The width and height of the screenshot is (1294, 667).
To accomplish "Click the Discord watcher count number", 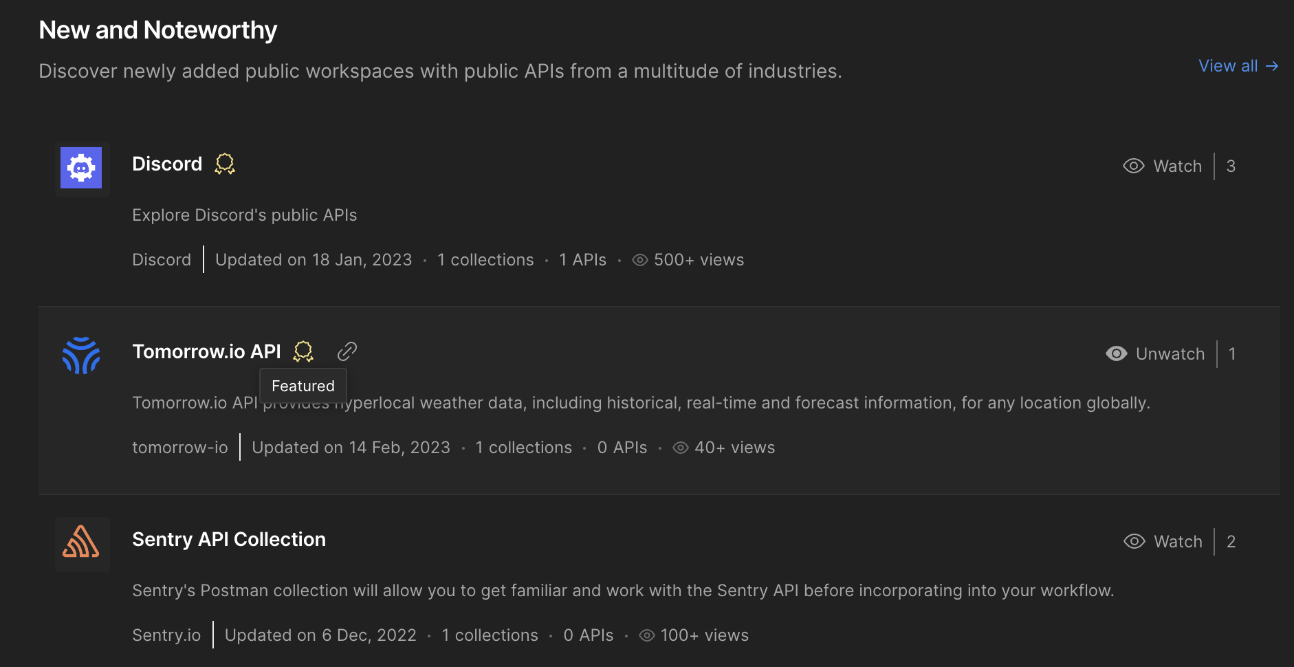I will tap(1231, 166).
